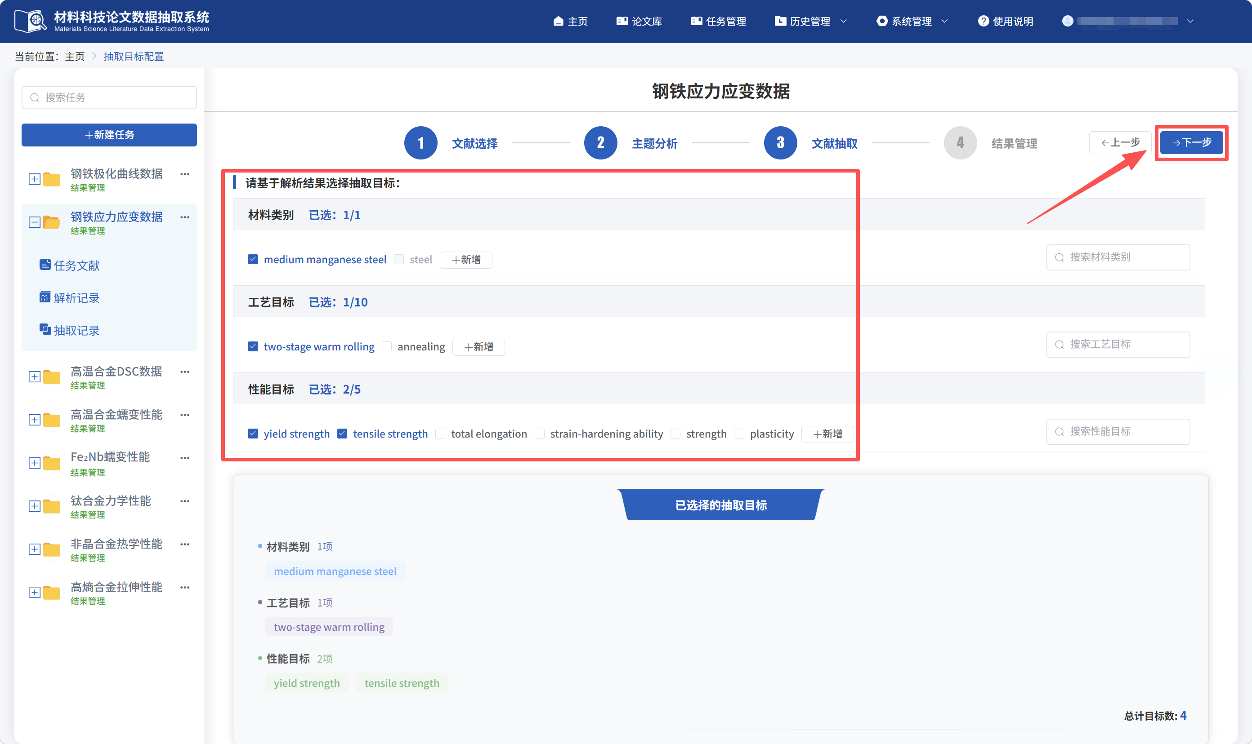
Task: Open 任务文献 under 钢铁应力应变数据
Action: [70, 265]
